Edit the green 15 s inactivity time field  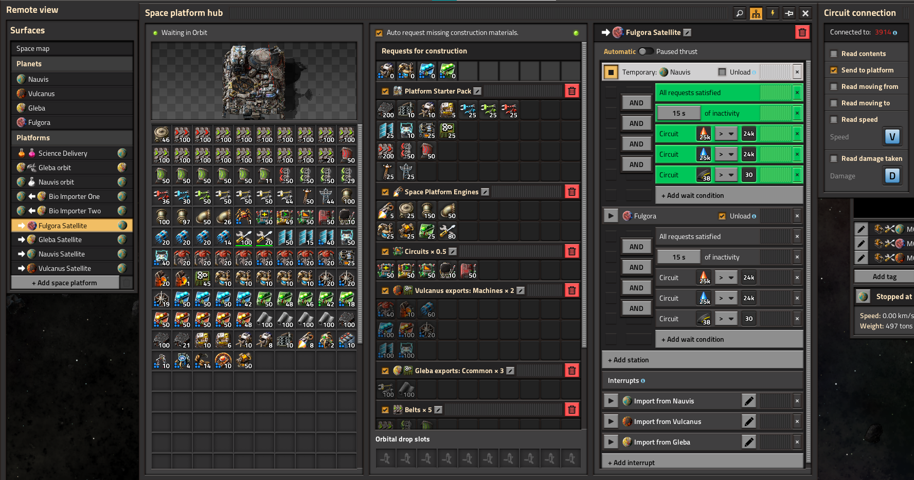pyautogui.click(x=679, y=113)
